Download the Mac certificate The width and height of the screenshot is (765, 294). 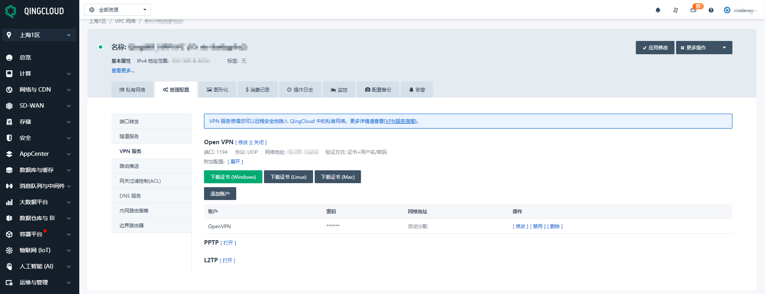click(338, 177)
